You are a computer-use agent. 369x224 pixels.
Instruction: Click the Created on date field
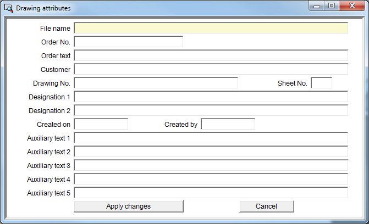coord(101,124)
